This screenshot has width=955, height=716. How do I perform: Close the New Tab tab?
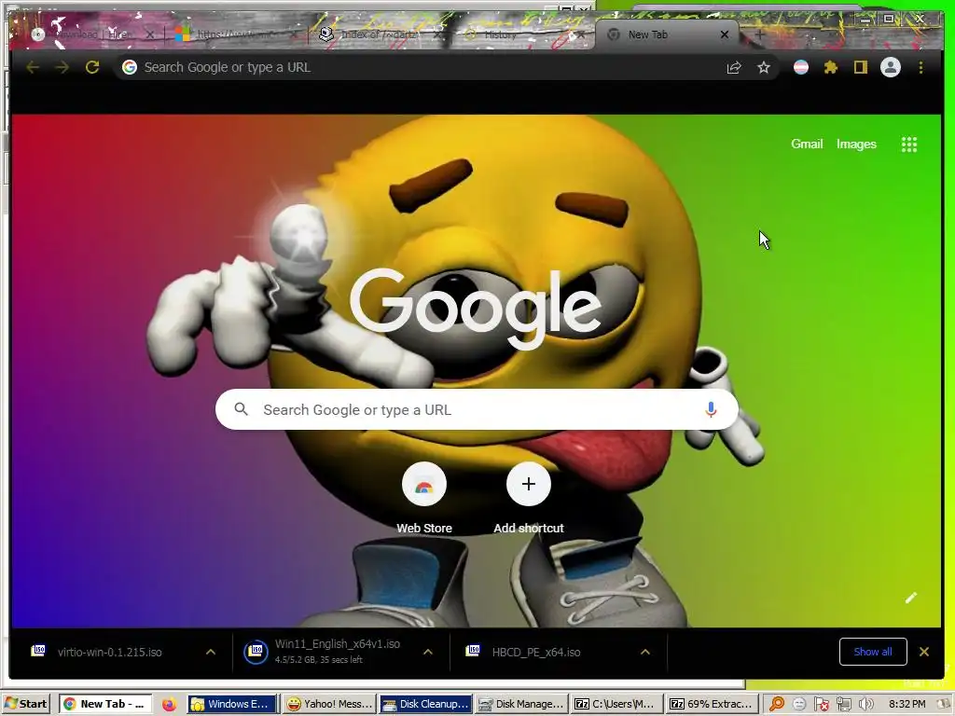724,34
